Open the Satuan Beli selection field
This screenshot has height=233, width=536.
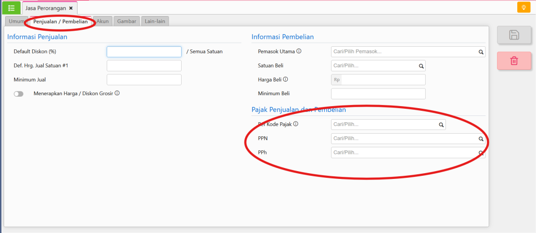point(378,66)
